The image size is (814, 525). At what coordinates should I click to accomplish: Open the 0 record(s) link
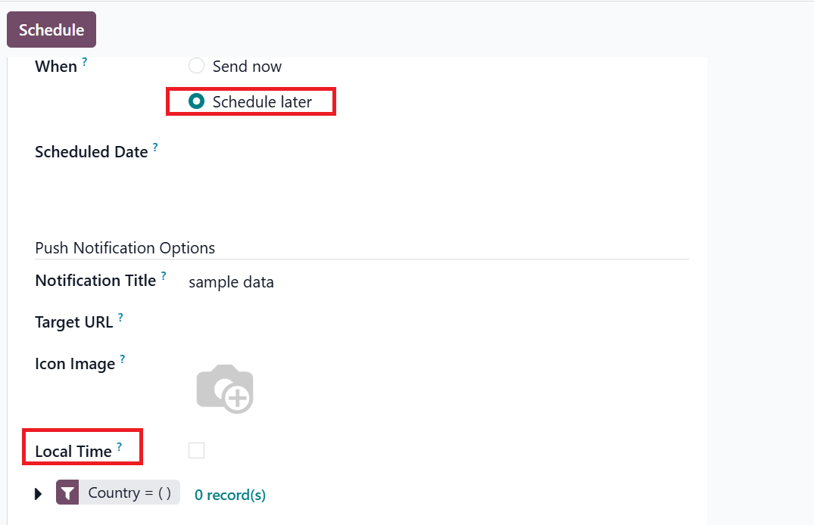point(230,495)
